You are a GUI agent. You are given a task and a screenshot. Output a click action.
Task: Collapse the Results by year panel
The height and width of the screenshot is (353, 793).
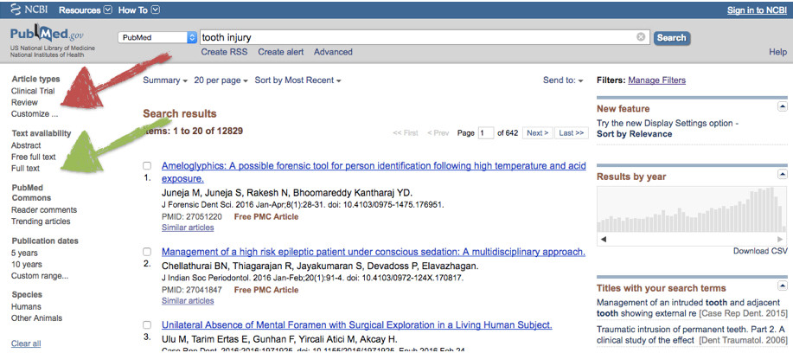point(783,175)
